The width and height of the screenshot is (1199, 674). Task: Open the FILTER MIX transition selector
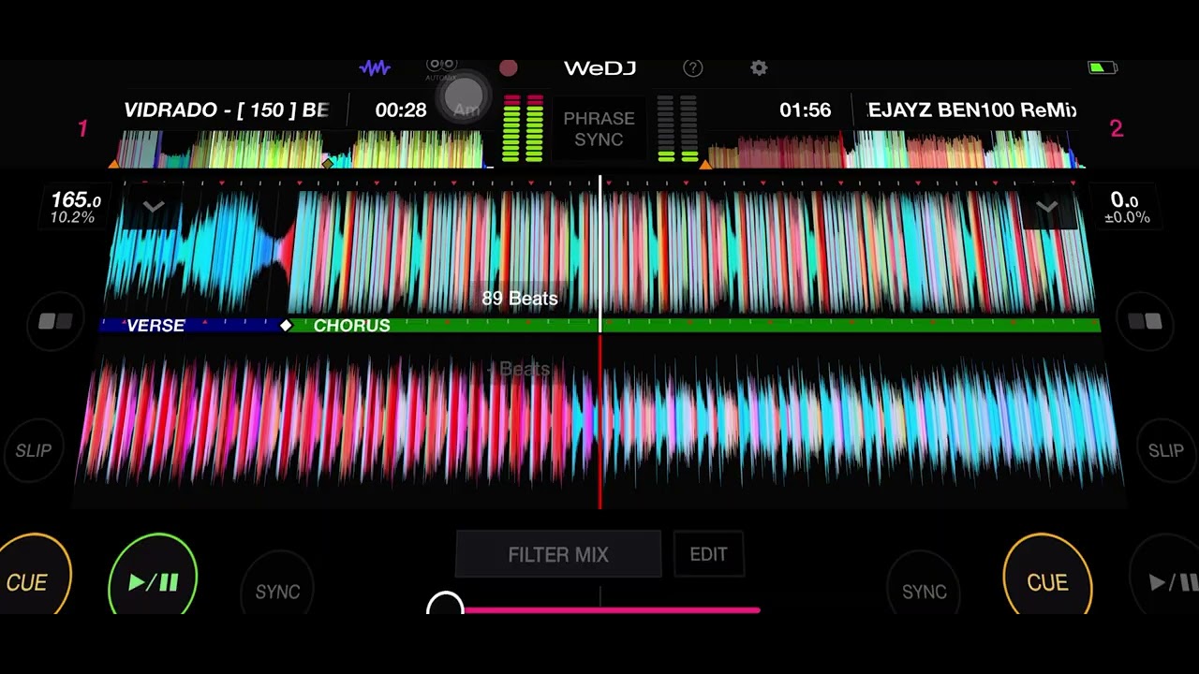pos(558,554)
